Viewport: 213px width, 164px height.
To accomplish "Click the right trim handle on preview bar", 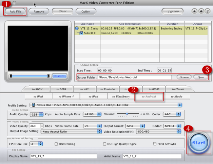I will coord(49,76).
